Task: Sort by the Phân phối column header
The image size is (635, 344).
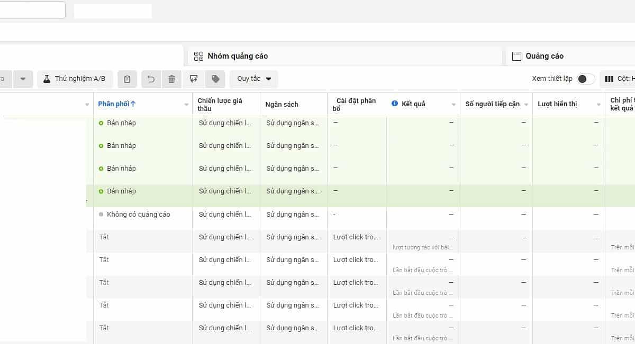Action: point(117,104)
